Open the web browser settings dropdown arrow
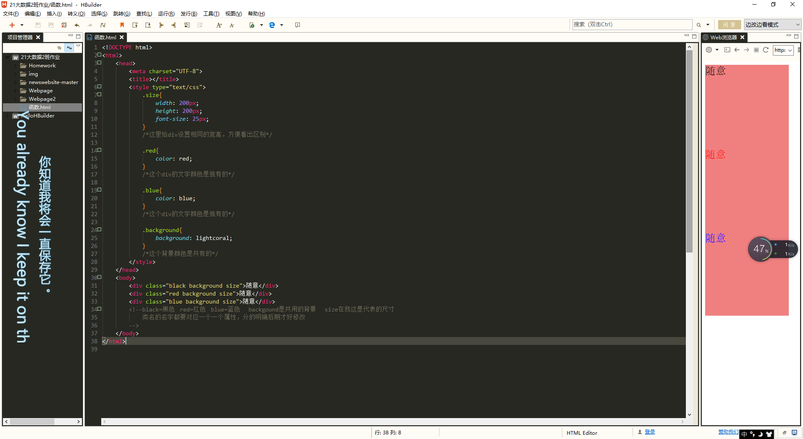 (x=717, y=50)
